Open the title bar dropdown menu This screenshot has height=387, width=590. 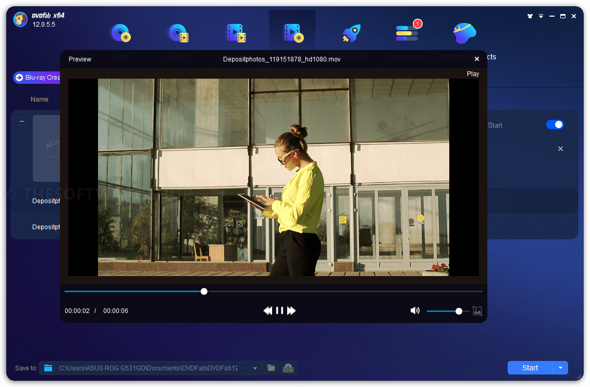540,16
